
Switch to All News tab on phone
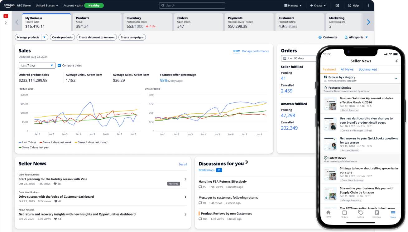click(347, 69)
